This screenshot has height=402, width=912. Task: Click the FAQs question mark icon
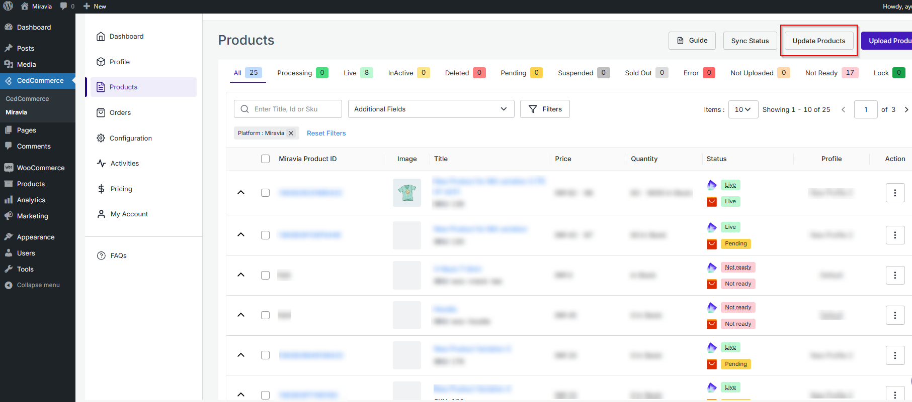[101, 255]
